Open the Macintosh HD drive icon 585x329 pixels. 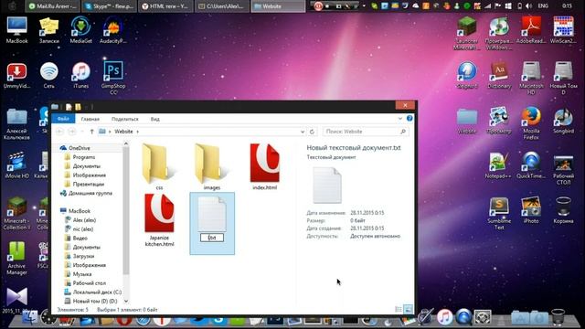point(531,78)
